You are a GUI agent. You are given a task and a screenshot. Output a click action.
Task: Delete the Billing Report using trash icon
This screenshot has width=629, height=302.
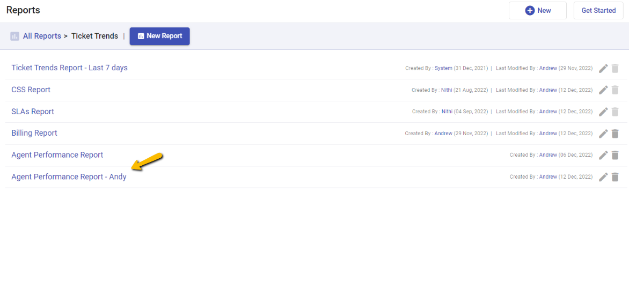tap(615, 134)
